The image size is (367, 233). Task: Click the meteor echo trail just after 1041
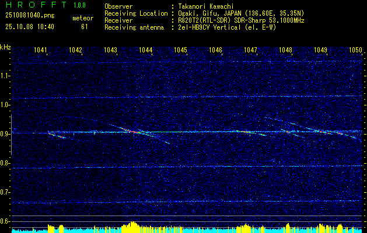[57, 135]
